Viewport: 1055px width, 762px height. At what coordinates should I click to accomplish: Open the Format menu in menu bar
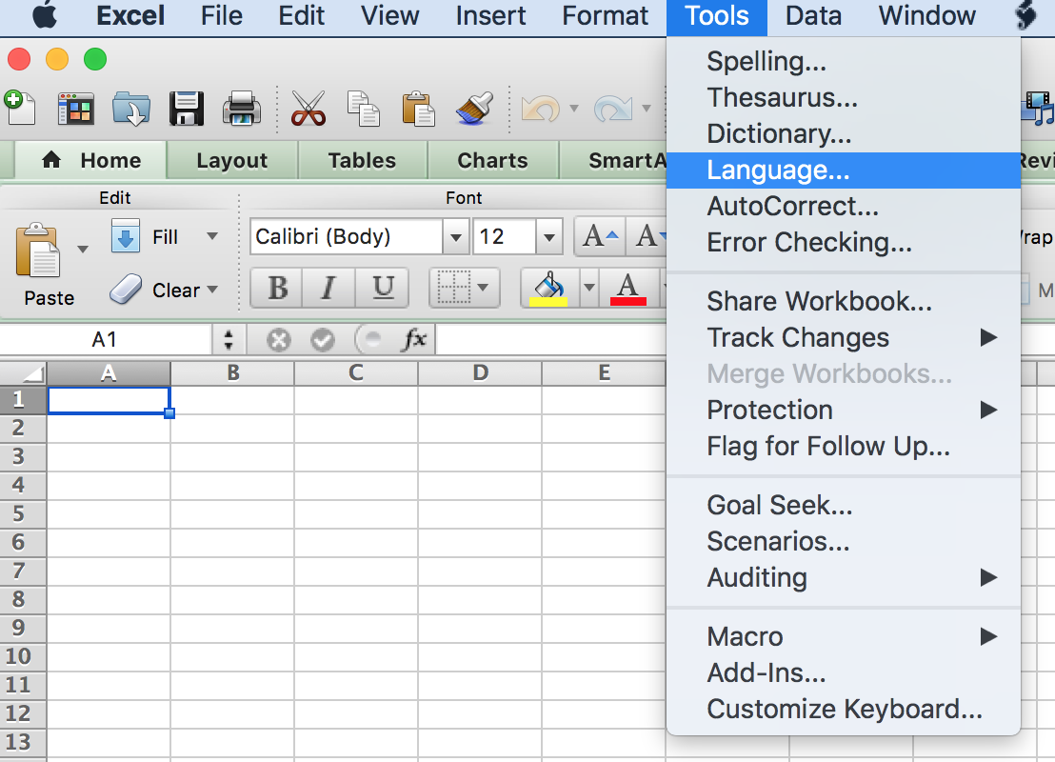coord(605,16)
